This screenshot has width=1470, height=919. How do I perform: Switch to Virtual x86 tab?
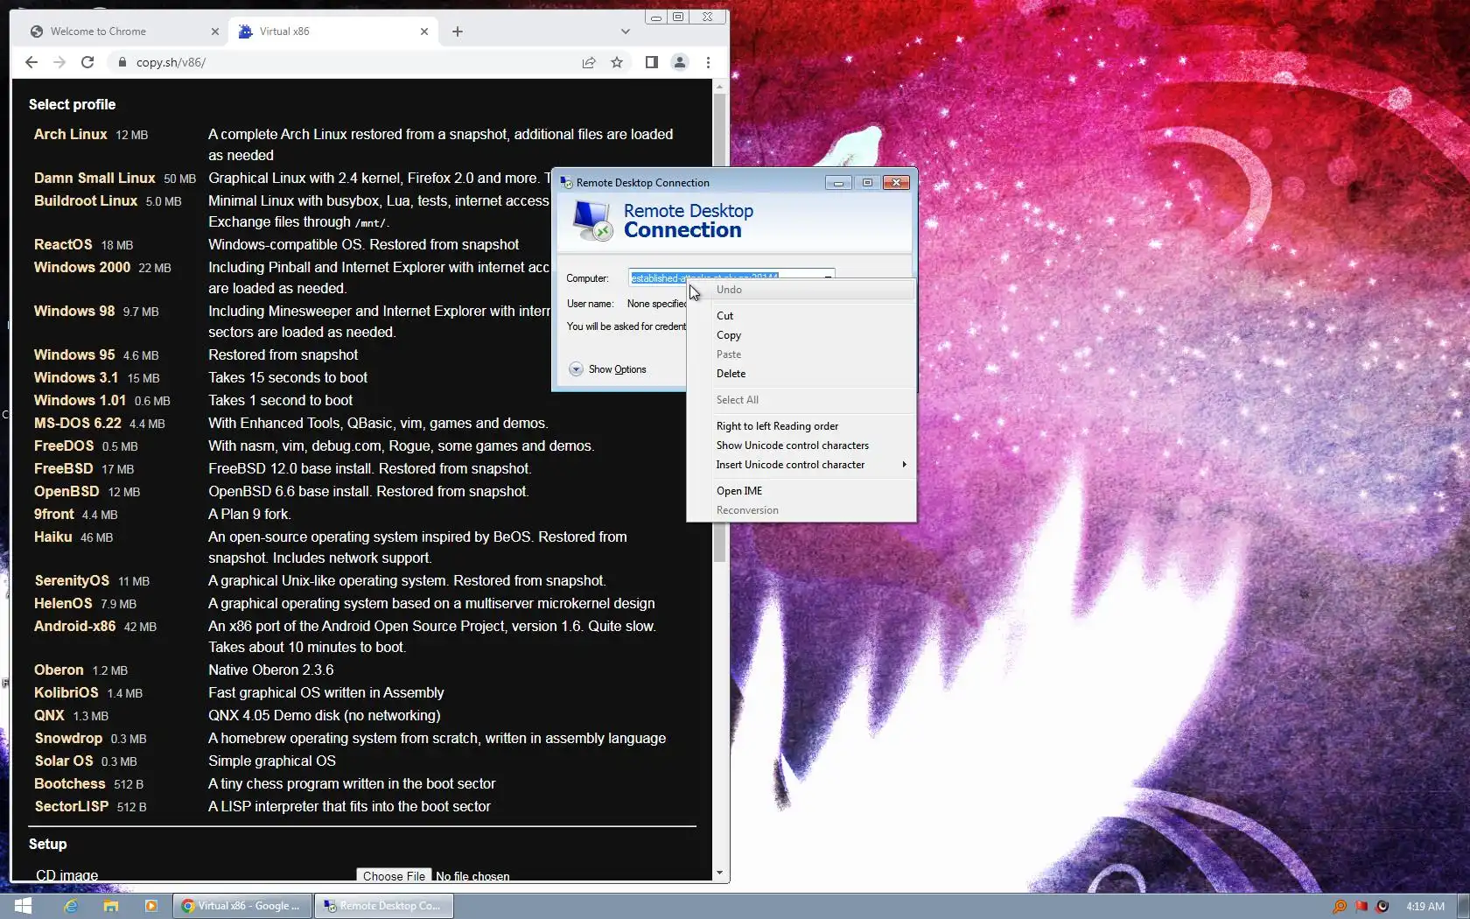(x=332, y=32)
